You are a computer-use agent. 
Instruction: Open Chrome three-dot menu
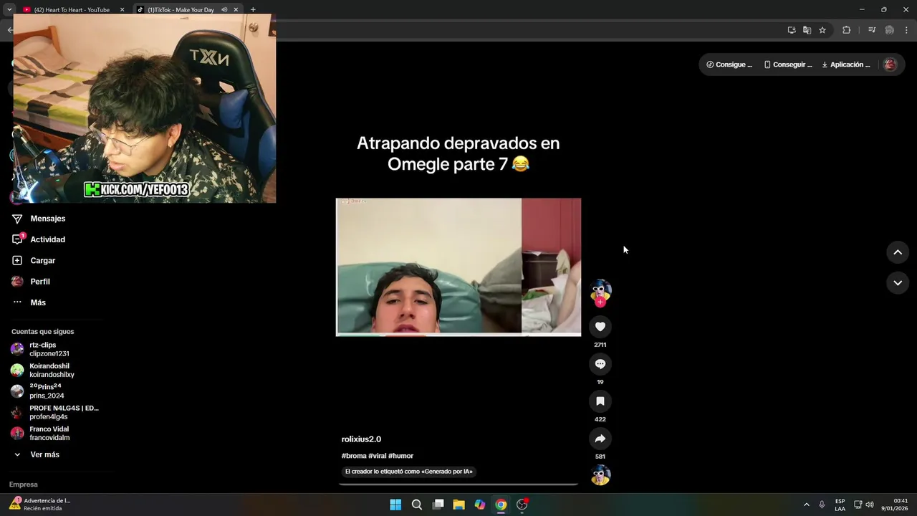tap(907, 30)
